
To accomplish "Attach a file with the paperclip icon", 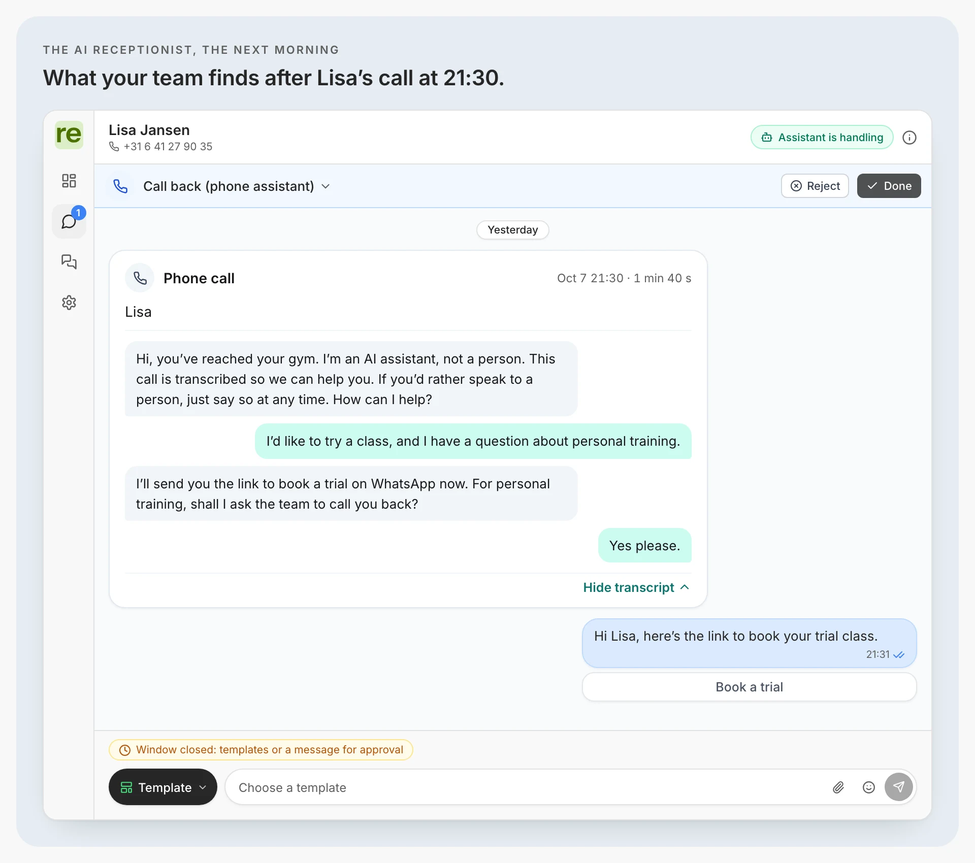I will point(838,787).
